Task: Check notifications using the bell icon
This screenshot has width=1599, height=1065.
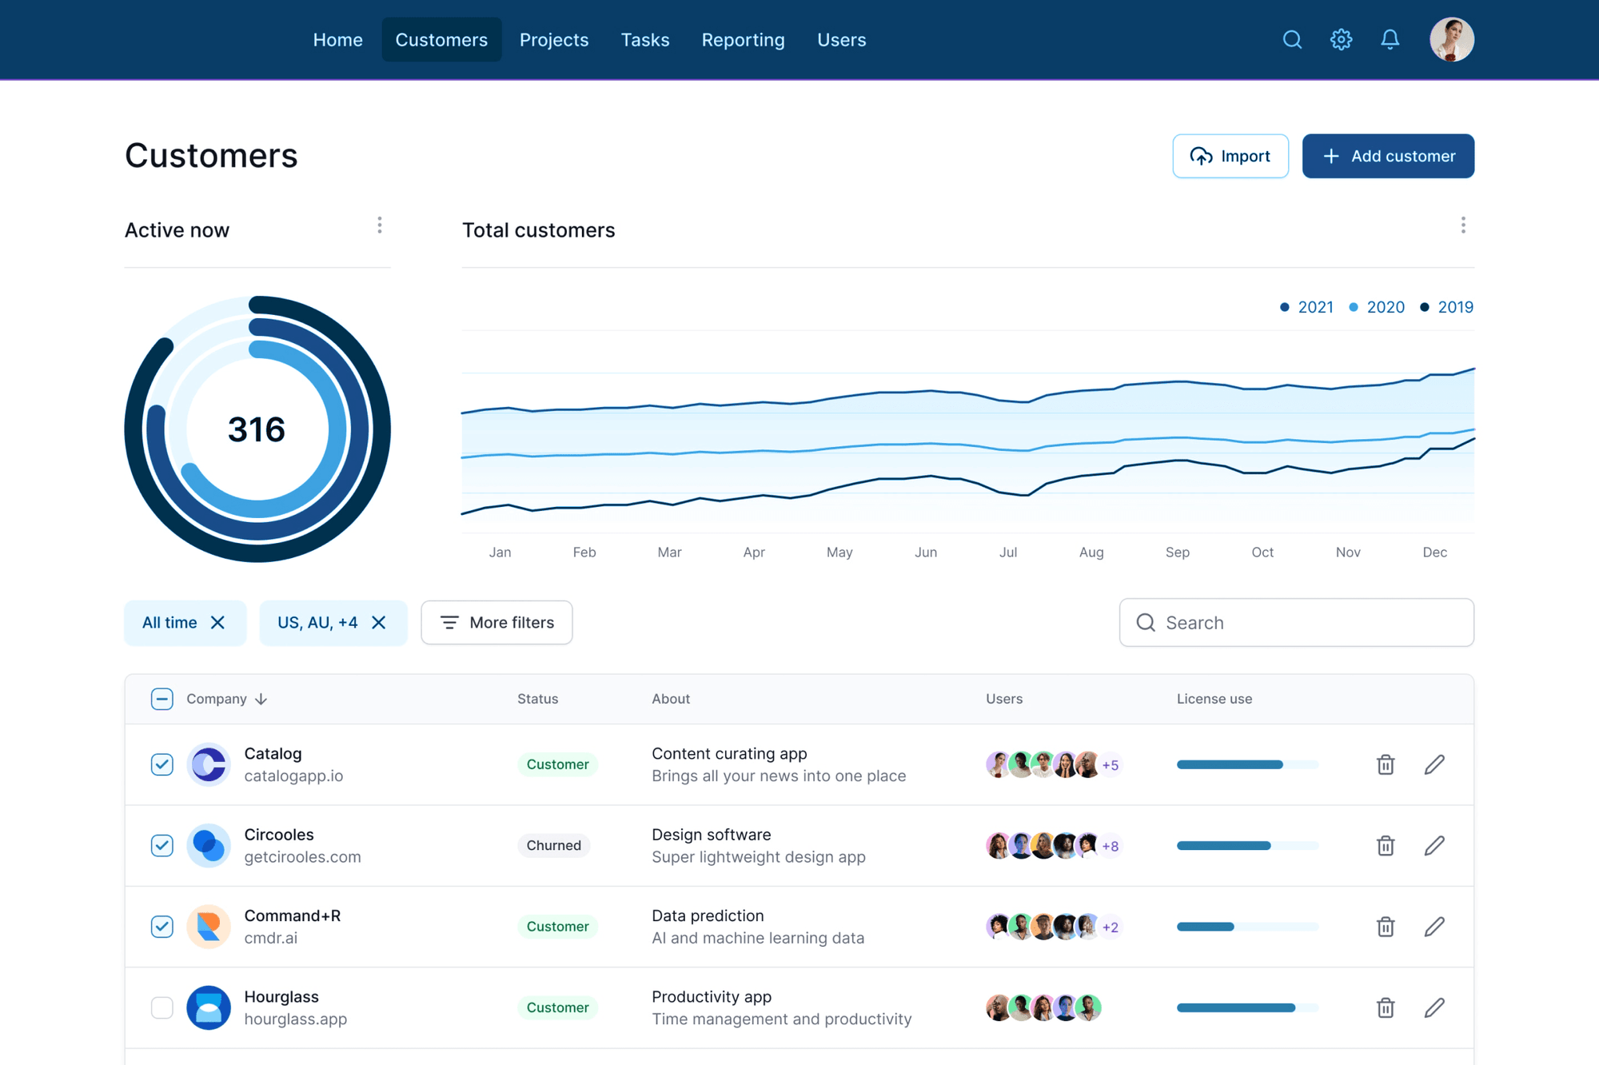Action: [x=1390, y=39]
